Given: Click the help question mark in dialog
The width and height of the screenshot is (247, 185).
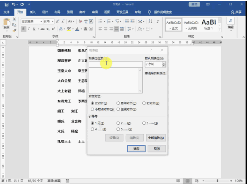Looking at the screenshot, I should pos(151,50).
